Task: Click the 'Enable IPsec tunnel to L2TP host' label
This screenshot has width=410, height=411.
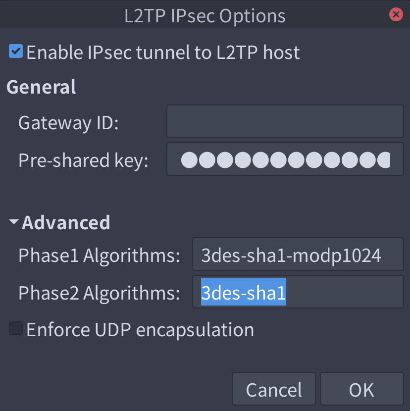Action: [x=163, y=52]
